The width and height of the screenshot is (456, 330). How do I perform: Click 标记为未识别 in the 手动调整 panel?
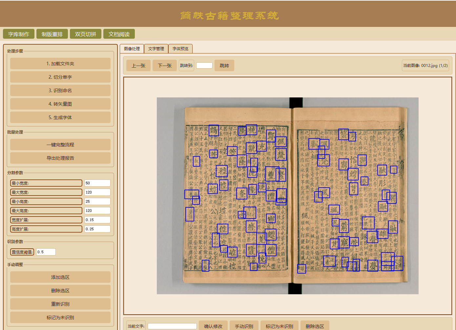(x=60, y=318)
